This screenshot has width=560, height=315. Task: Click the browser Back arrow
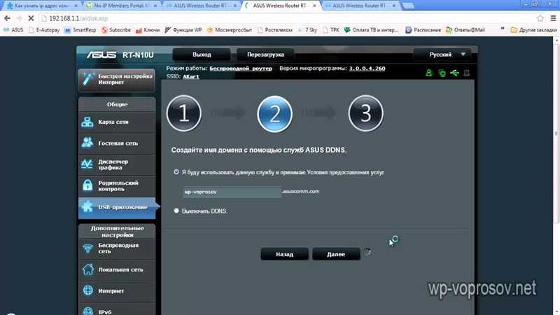[x=7, y=18]
